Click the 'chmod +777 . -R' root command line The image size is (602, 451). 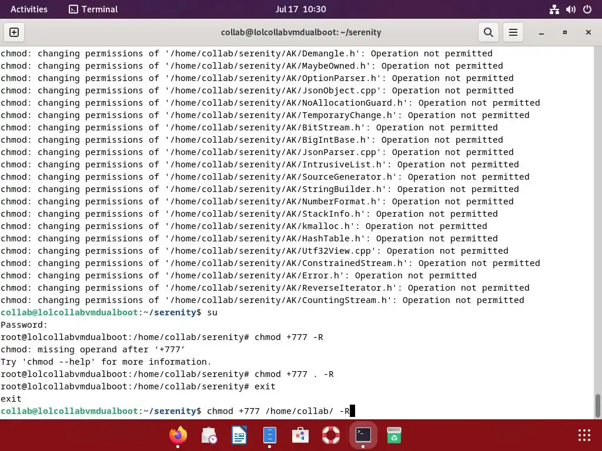pos(167,374)
